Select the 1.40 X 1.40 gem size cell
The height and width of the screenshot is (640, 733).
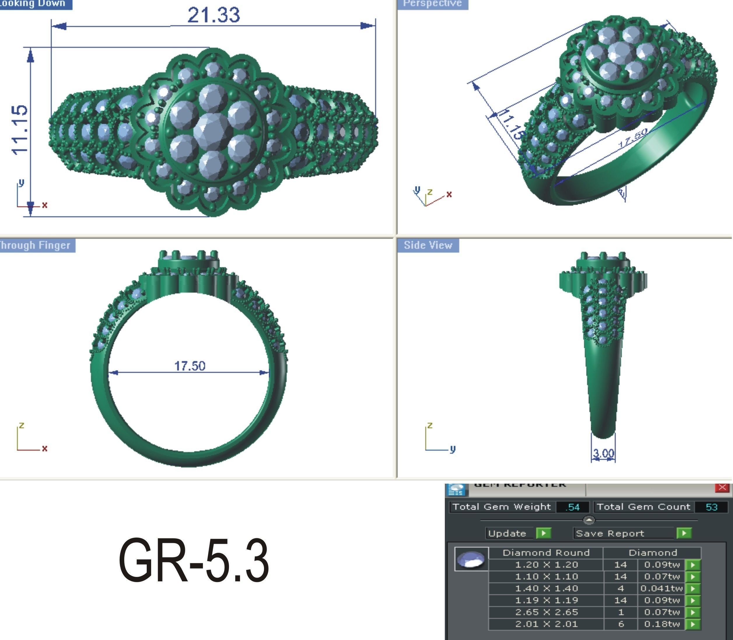pos(546,588)
